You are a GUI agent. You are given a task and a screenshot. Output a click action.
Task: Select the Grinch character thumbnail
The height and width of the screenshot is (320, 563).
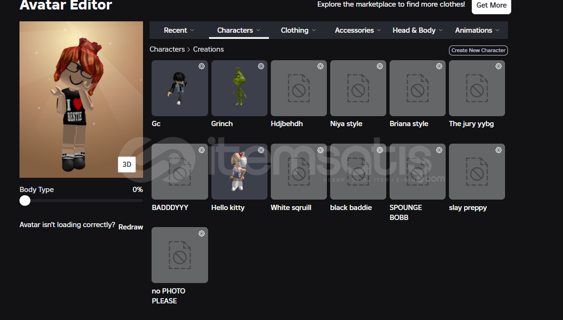coord(239,88)
